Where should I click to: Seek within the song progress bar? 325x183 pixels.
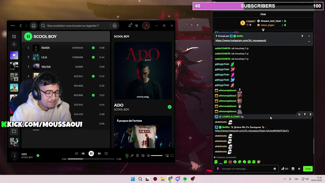91,159
